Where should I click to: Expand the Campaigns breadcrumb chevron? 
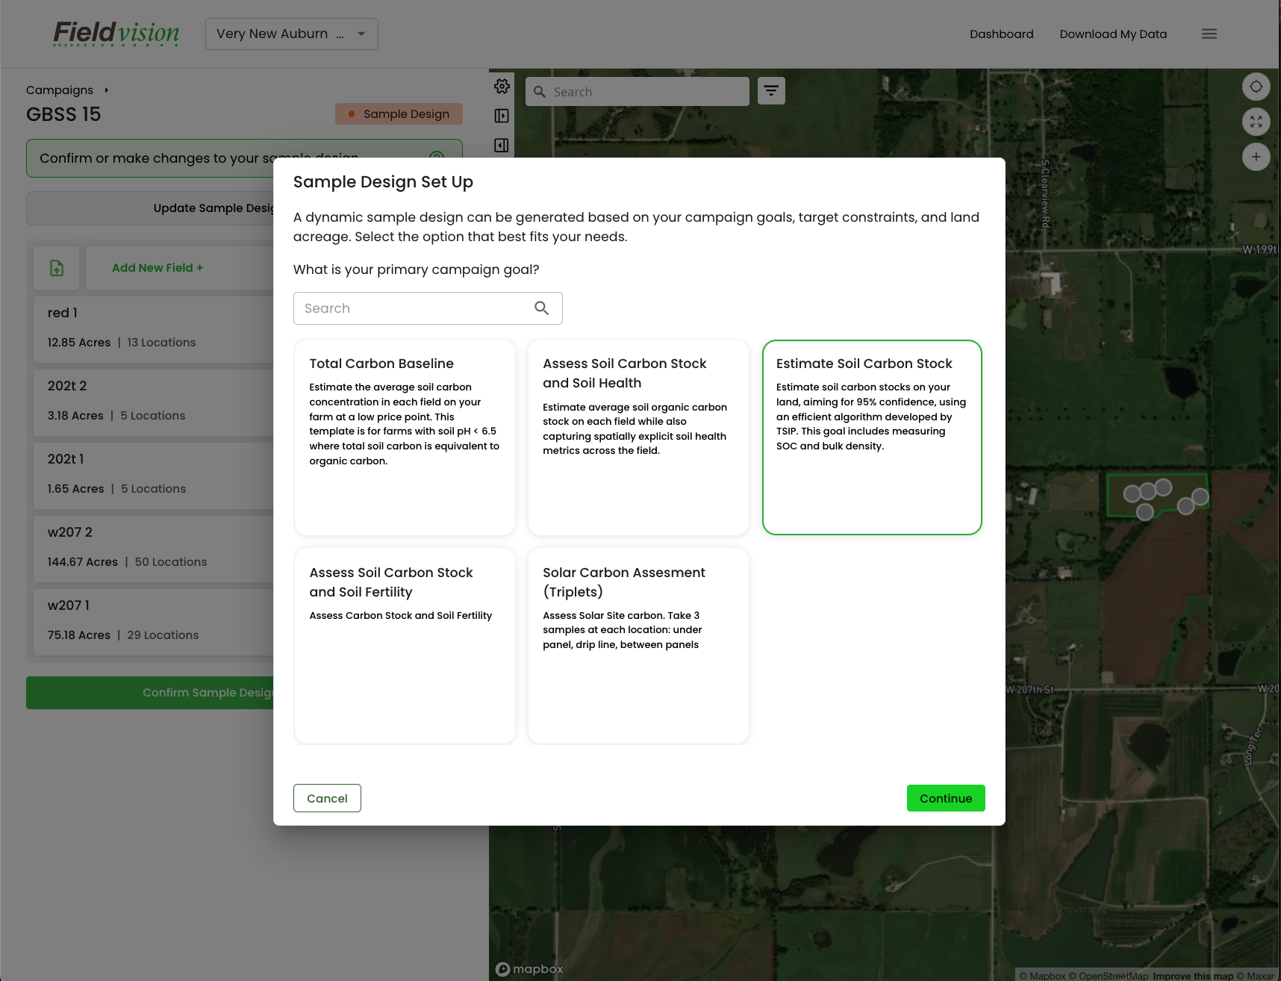(106, 90)
